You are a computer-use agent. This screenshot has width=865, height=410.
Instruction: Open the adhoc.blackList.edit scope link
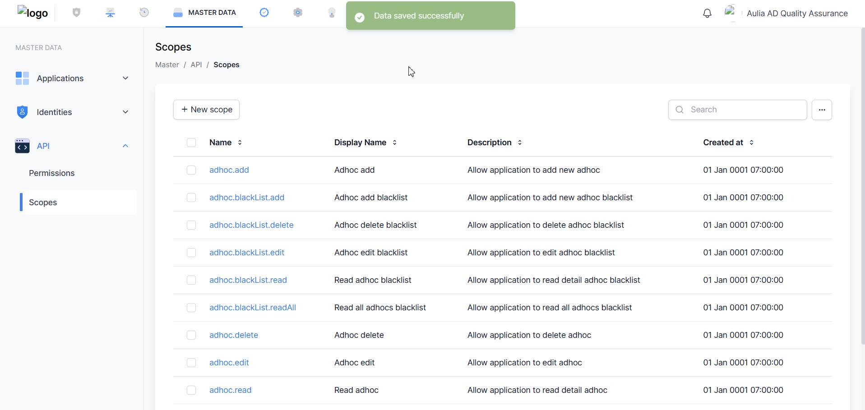[247, 253]
